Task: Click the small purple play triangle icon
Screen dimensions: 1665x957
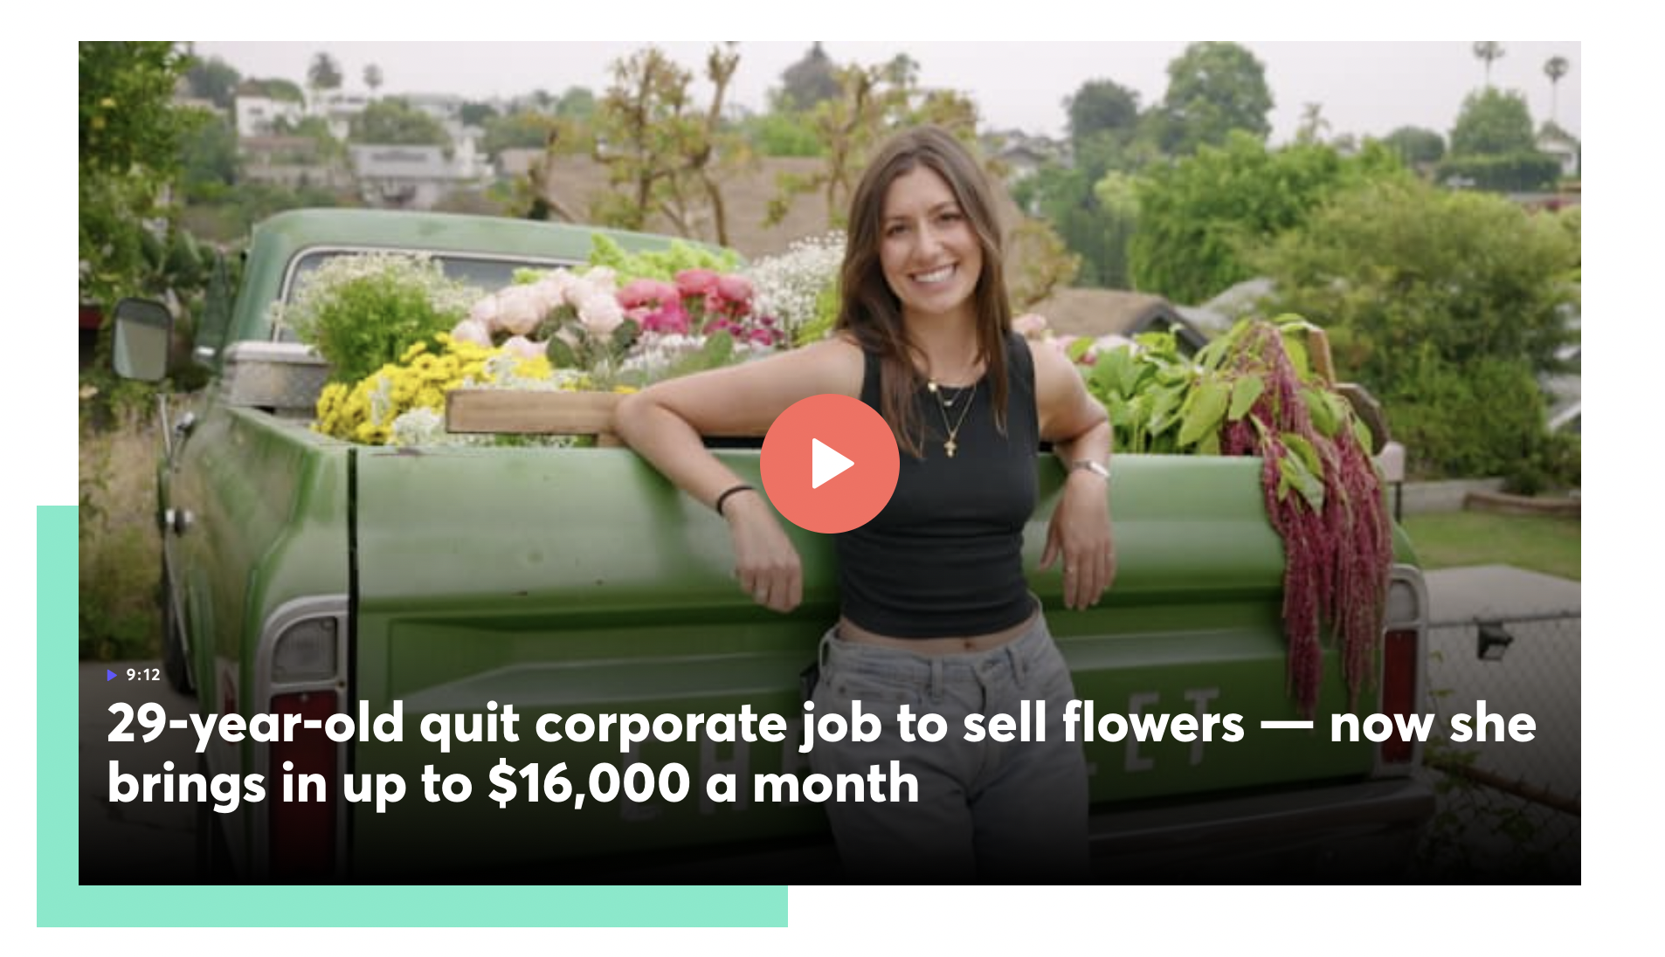Action: (x=112, y=675)
